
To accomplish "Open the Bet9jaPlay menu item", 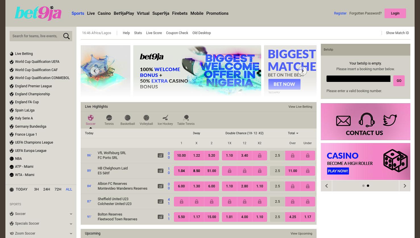I will 124,13.
